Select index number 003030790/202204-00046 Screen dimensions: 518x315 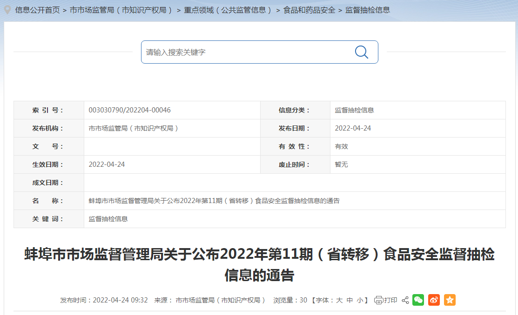(129, 110)
